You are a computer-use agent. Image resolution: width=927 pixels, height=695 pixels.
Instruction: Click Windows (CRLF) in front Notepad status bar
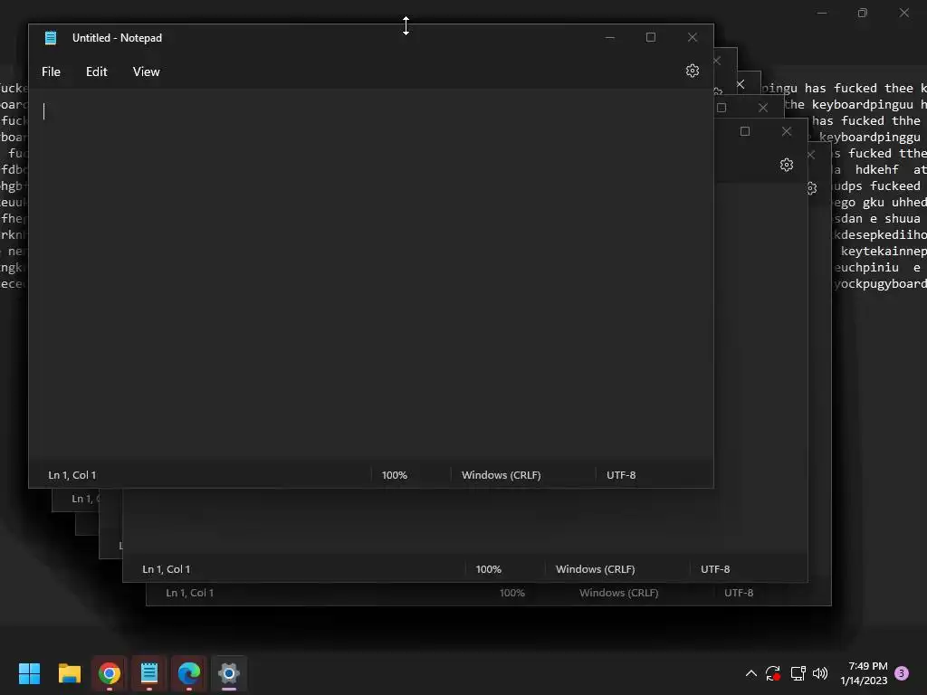[x=502, y=475]
